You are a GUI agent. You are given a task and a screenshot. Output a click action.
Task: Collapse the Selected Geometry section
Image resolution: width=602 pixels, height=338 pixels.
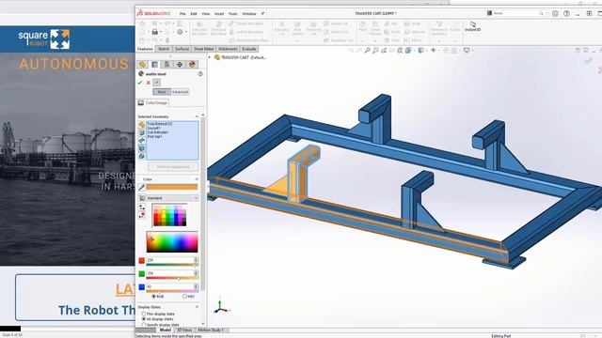pyautogui.click(x=197, y=116)
